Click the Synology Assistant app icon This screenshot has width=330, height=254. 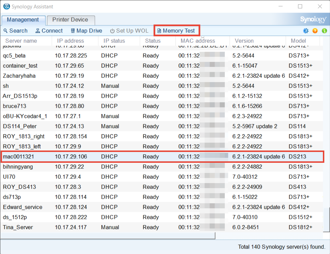[7, 6]
